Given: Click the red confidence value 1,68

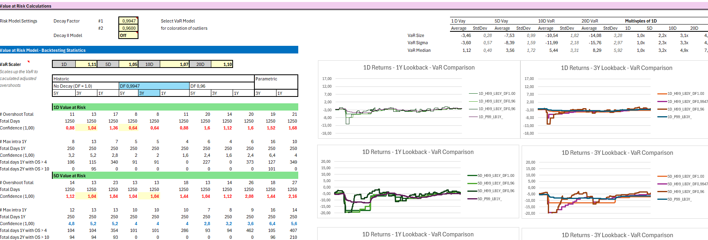Looking at the screenshot, I should tap(293, 128).
